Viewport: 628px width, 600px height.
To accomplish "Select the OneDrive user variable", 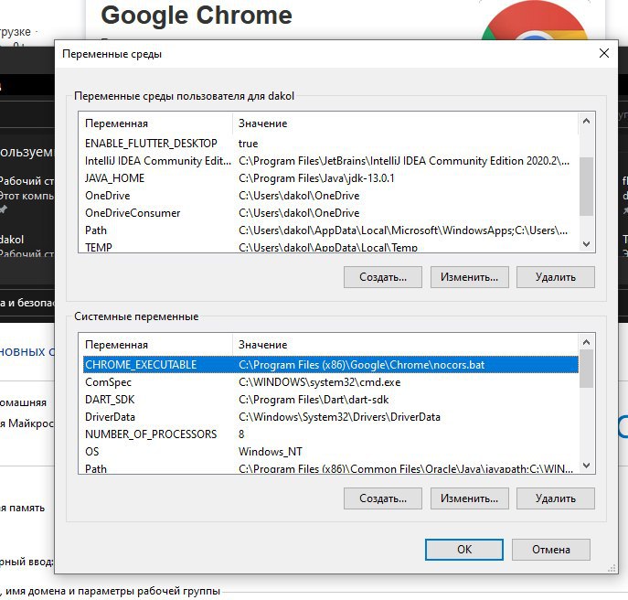I will pos(330,196).
